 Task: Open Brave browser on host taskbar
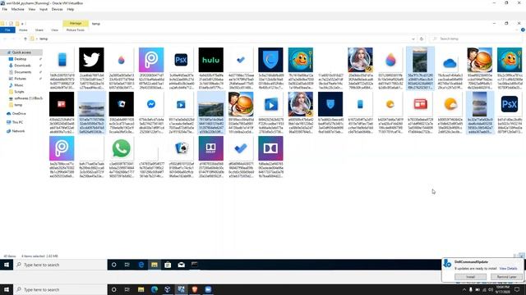pyautogui.click(x=195, y=289)
